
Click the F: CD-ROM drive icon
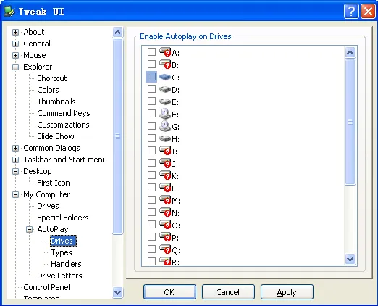165,114
